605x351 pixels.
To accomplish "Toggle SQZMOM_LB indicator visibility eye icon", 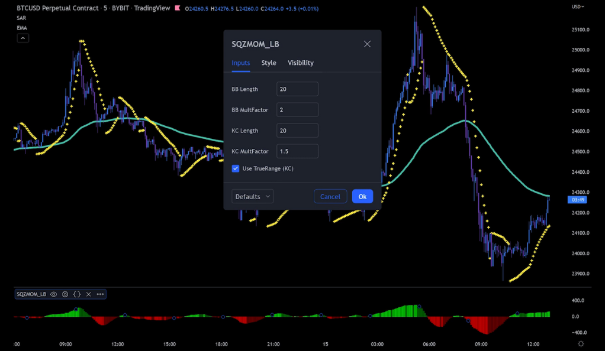I will point(54,294).
